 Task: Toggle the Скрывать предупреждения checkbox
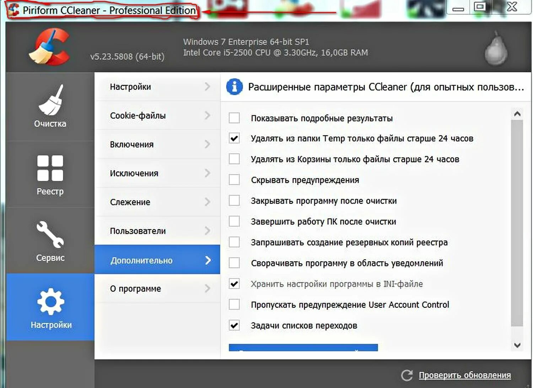click(234, 180)
